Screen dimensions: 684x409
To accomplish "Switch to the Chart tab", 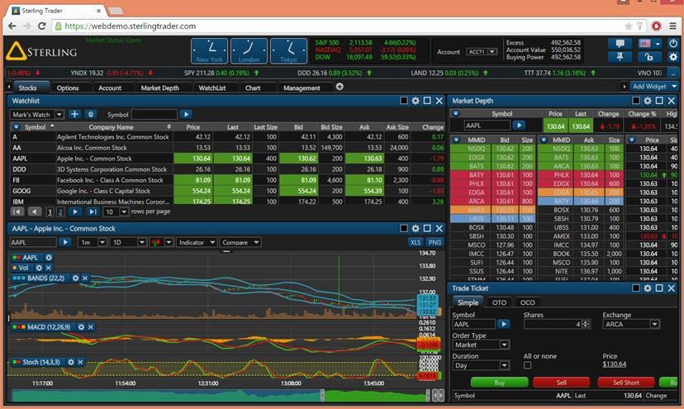I will [253, 88].
